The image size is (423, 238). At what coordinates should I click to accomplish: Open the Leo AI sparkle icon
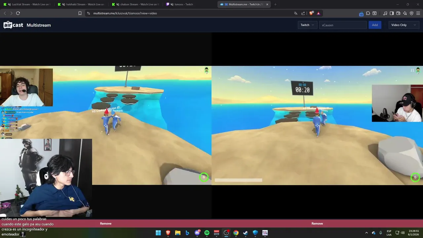[405, 13]
